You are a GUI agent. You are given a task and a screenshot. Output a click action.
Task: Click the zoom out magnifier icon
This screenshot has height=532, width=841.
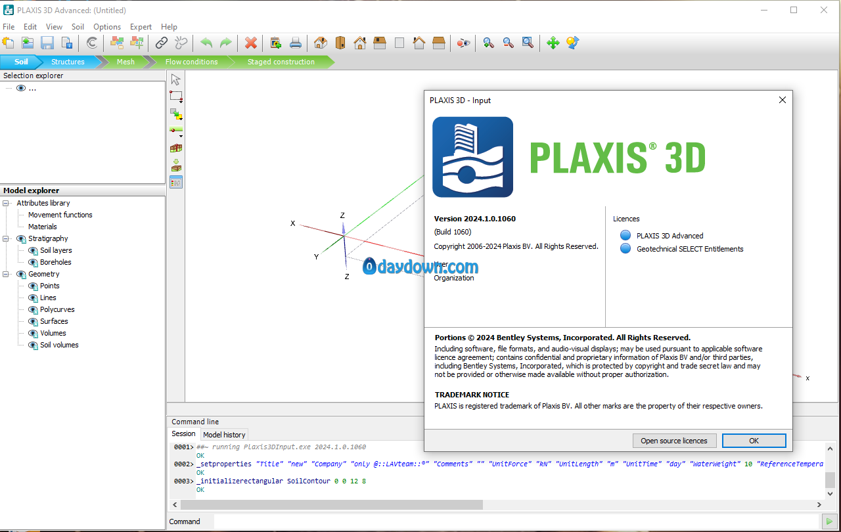[508, 43]
